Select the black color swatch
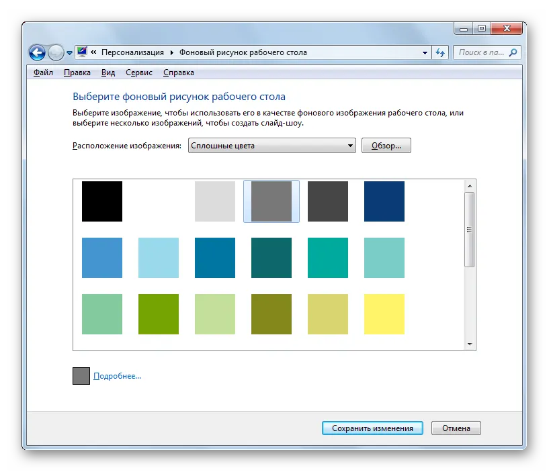 (x=102, y=201)
